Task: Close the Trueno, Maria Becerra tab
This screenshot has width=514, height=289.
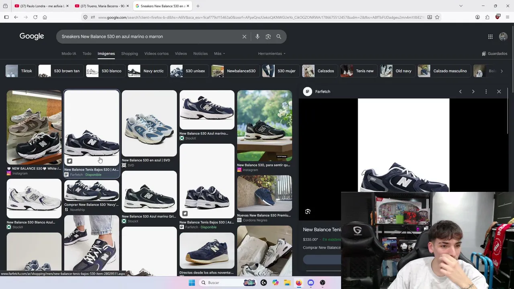Action: [x=128, y=6]
